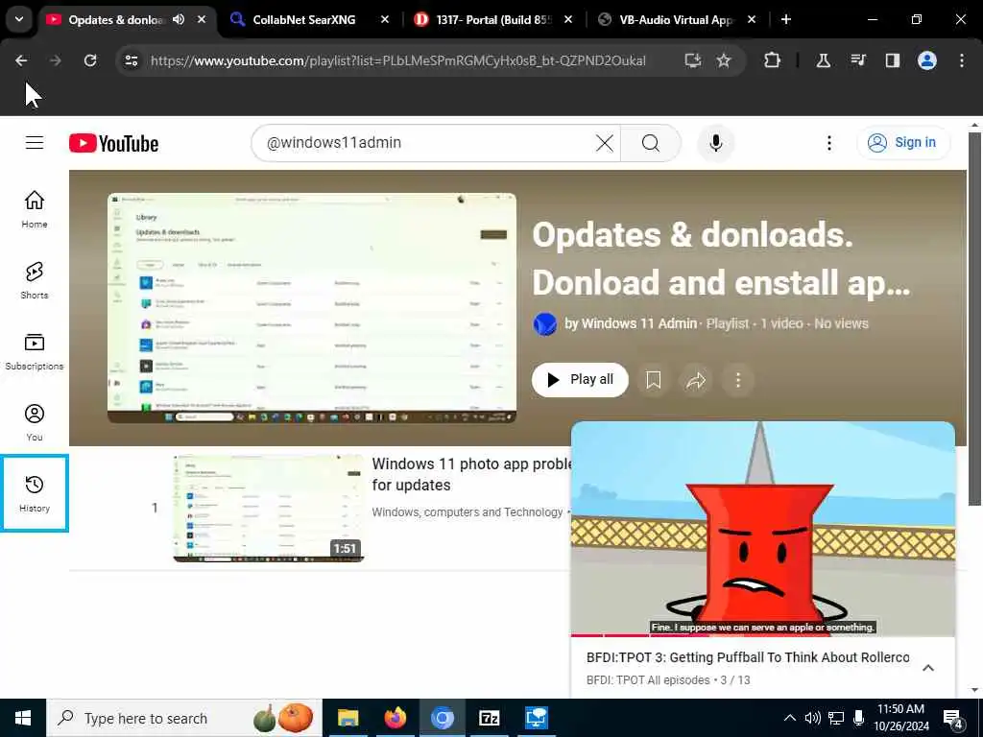The width and height of the screenshot is (983, 737).
Task: View site information icon
Action: [132, 60]
